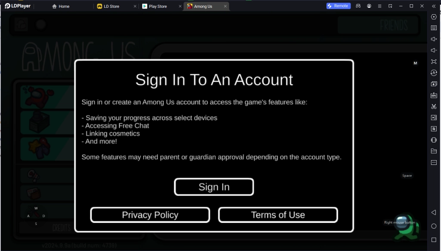
Task: Click the M key mapping overlay
Action: click(416, 63)
